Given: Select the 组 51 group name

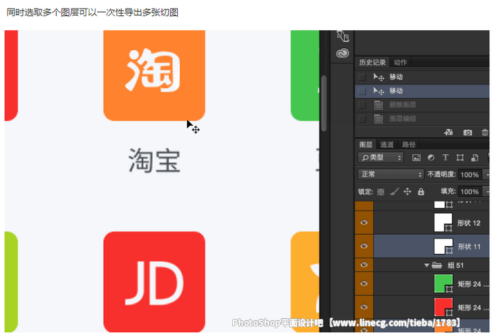Looking at the screenshot, I should (x=456, y=265).
